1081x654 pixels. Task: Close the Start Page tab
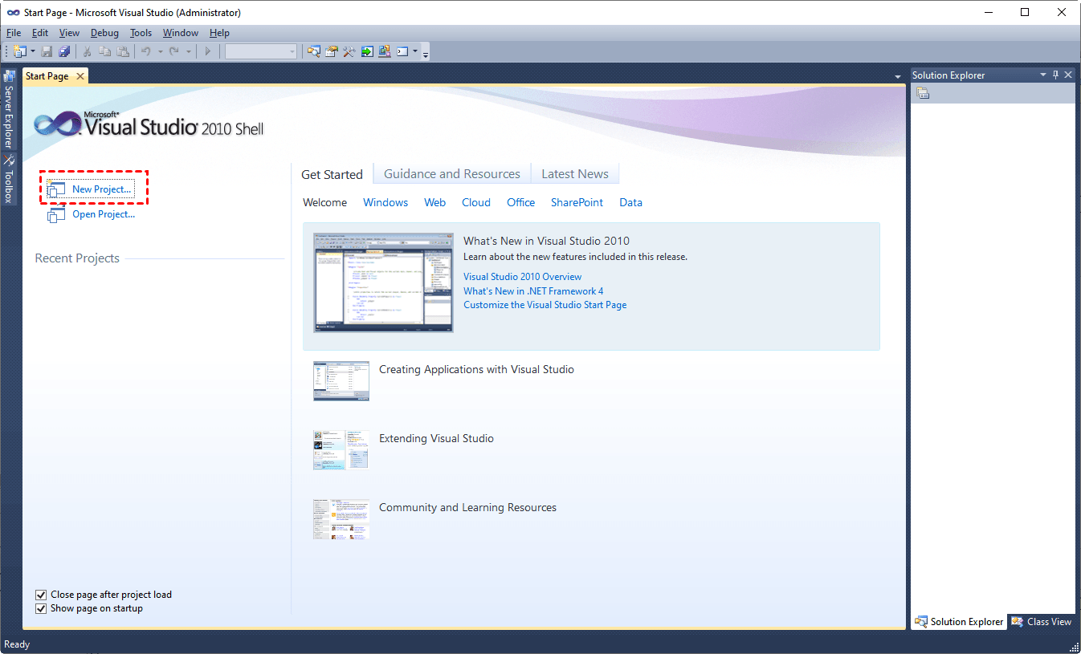[x=80, y=76]
